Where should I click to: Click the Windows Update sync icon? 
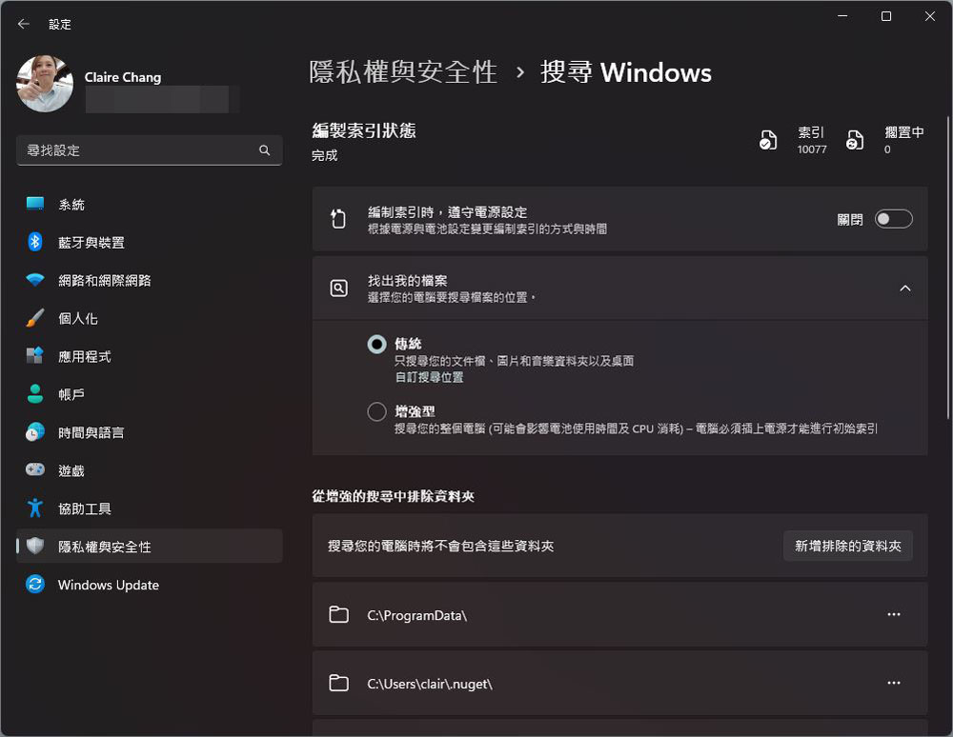(35, 584)
